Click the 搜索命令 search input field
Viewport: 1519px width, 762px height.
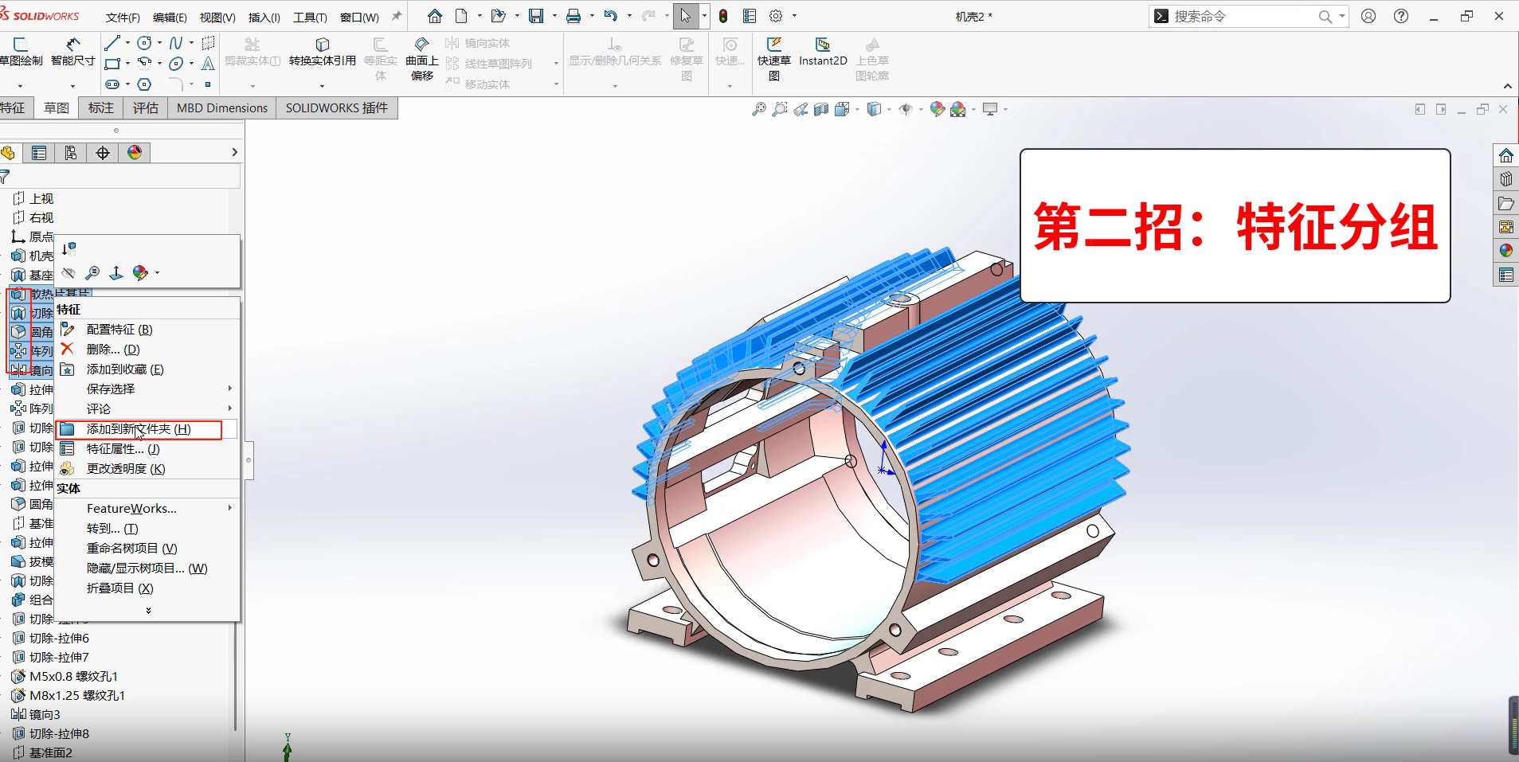click(1241, 16)
